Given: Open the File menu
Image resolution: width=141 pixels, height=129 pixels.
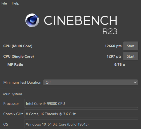Looking at the screenshot, I should tap(4, 3).
